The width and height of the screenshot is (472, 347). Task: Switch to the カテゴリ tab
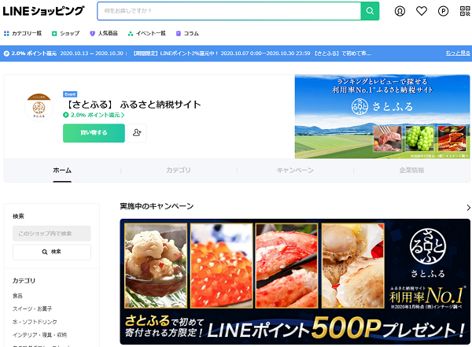click(x=179, y=171)
